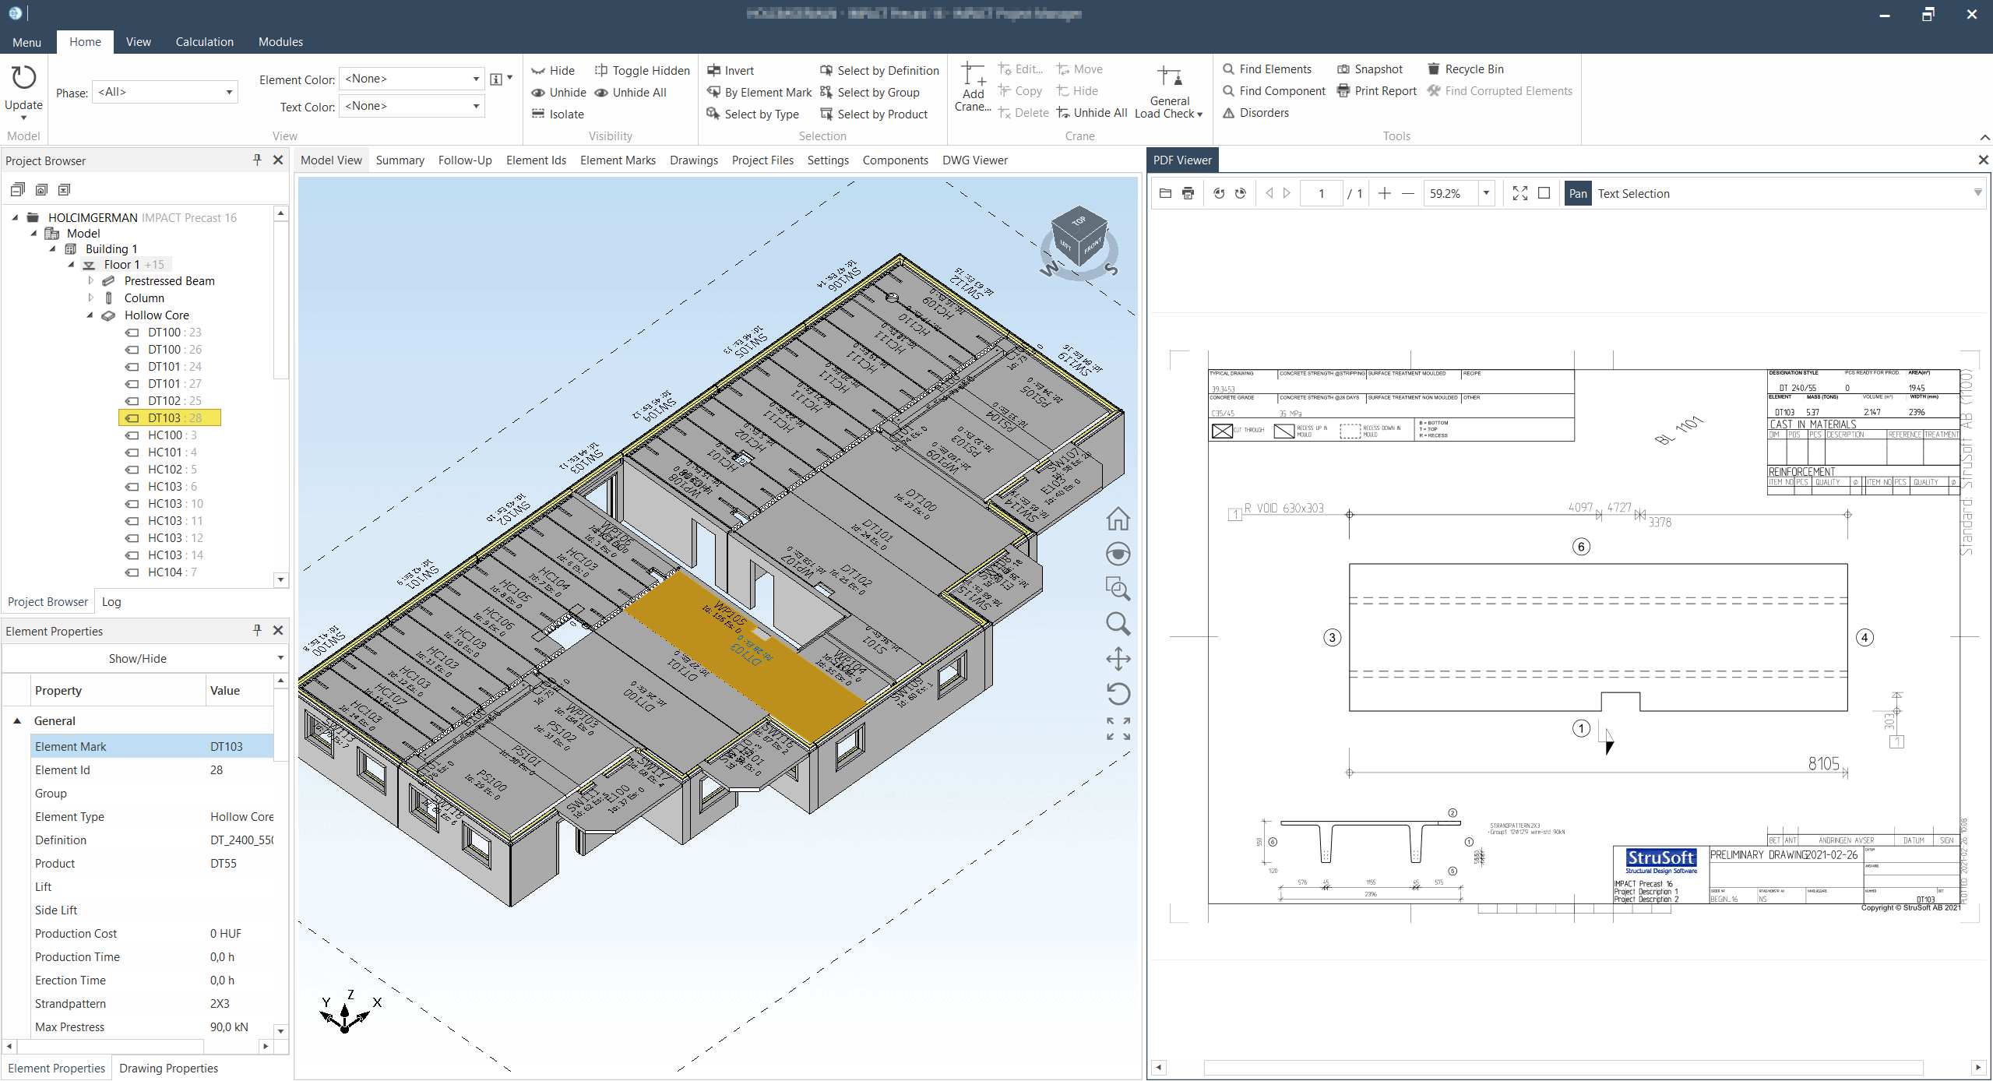
Task: Open the PDF zoom percentage dropdown
Action: [1486, 193]
